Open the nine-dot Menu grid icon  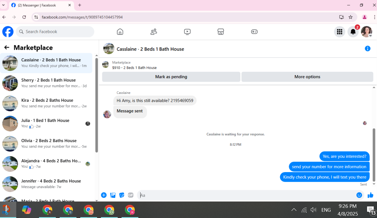pos(340,32)
